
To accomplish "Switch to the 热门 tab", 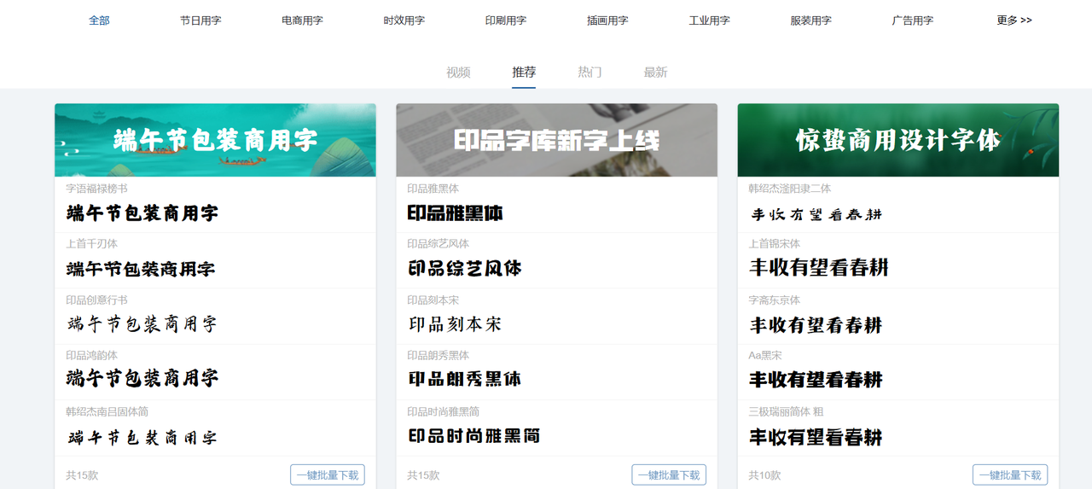I will [x=590, y=73].
